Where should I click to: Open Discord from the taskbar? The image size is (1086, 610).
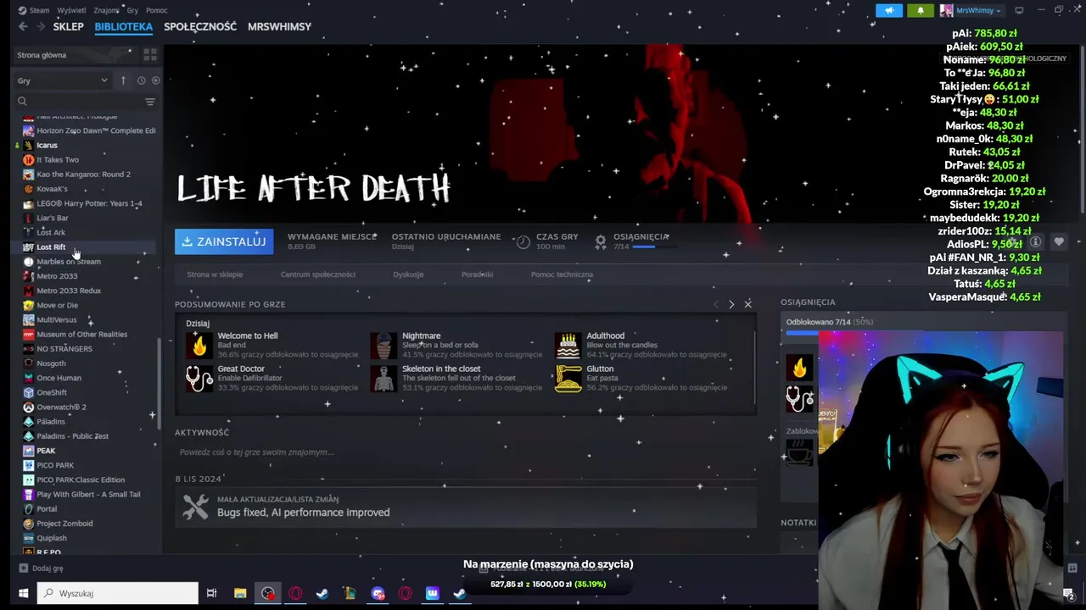pos(378,593)
